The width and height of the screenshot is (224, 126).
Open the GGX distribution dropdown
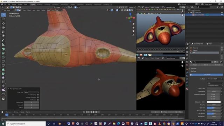[215, 83]
